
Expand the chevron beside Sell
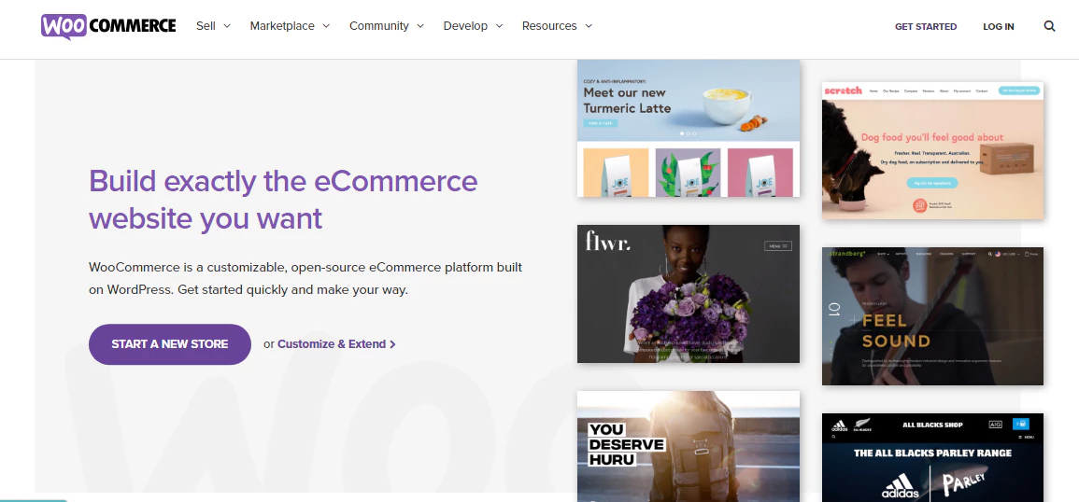tap(226, 26)
